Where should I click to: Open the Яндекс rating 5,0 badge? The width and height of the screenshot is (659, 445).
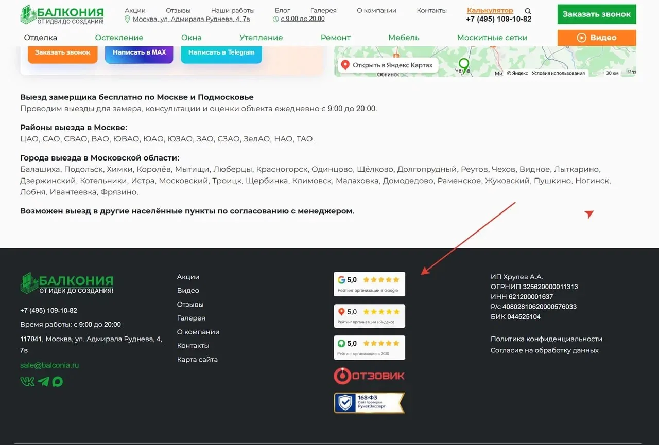point(369,316)
